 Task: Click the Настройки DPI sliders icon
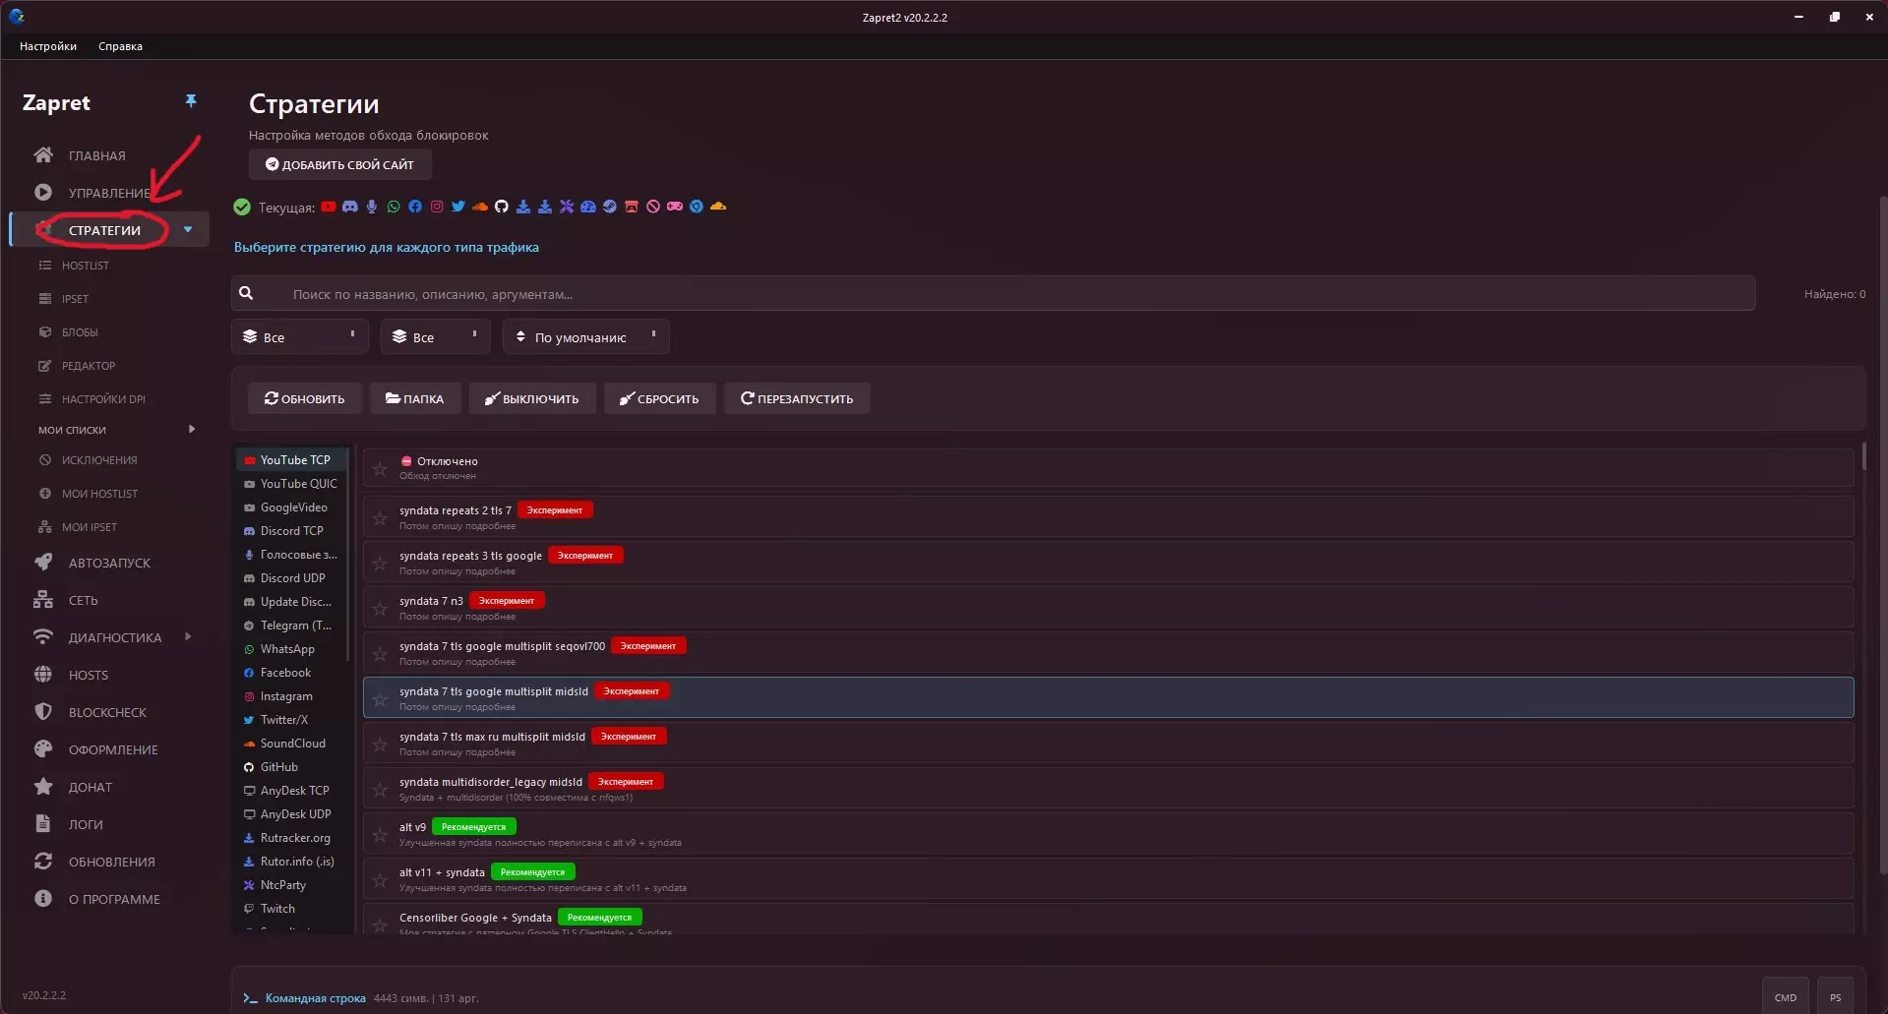point(44,399)
